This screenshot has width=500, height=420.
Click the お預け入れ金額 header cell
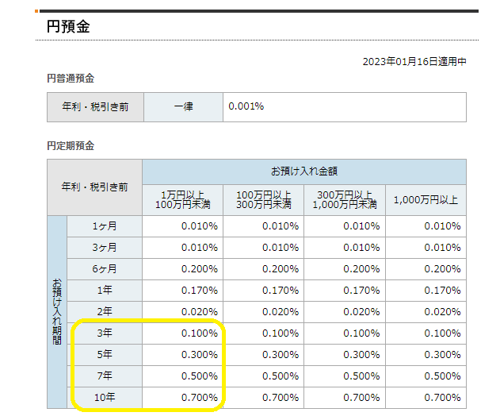point(304,171)
